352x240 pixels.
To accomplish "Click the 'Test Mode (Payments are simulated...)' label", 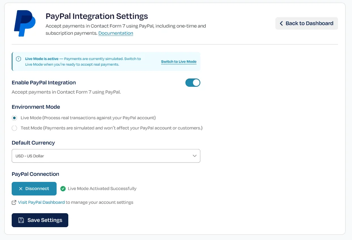I will point(112,128).
